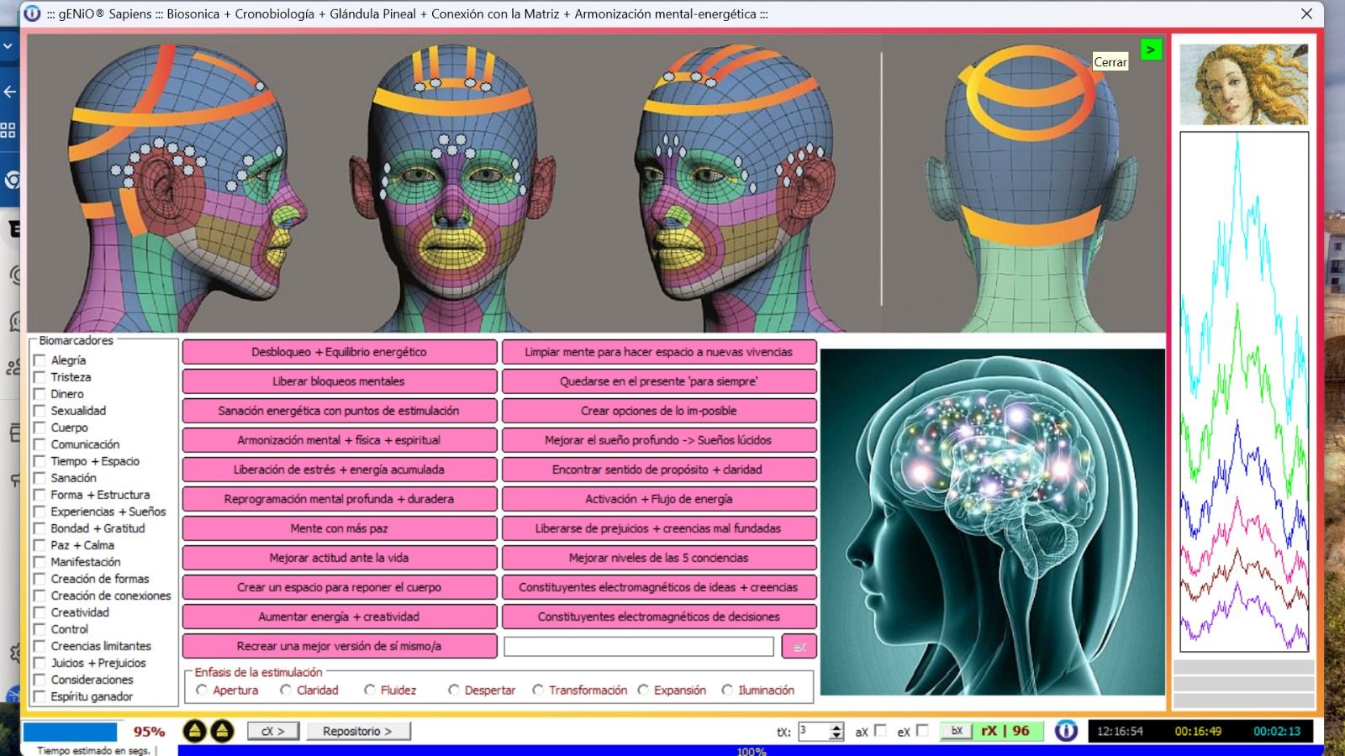Click the back arrow in left sidebar

click(10, 92)
